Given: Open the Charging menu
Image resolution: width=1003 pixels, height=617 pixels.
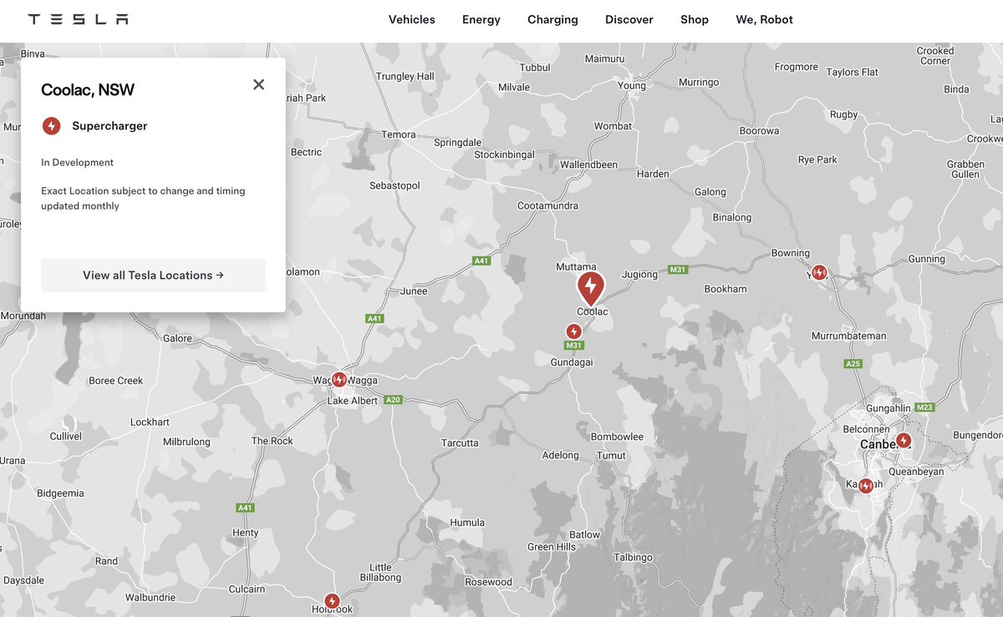Looking at the screenshot, I should [552, 19].
